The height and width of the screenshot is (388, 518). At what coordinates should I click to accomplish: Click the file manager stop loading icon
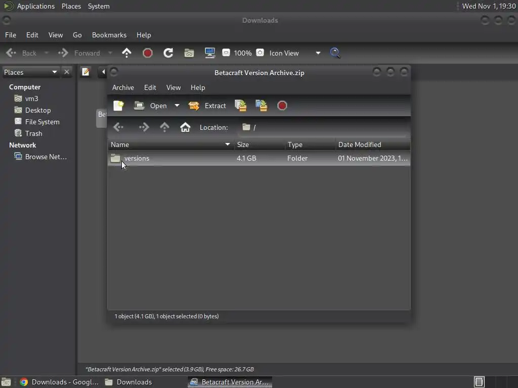pyautogui.click(x=148, y=53)
